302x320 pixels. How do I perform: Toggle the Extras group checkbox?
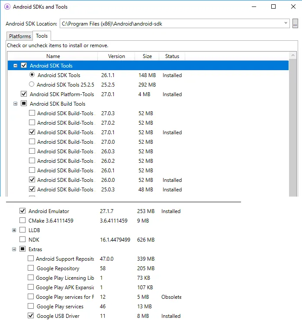pos(22,249)
